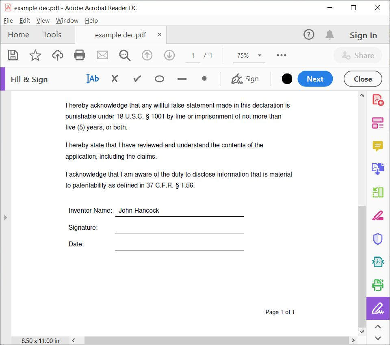This screenshot has width=390, height=345.
Task: Select the dot annotation tool
Action: pos(204,79)
